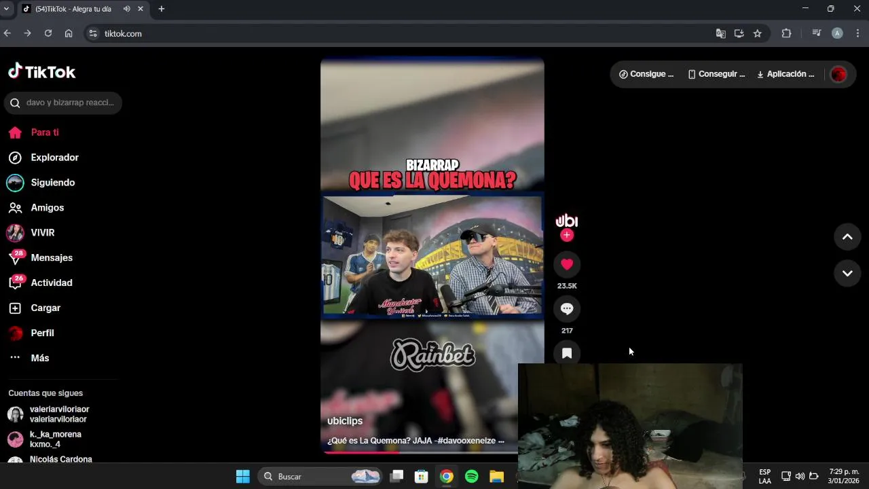Open the tab search dropdown
This screenshot has height=489, width=869.
click(x=6, y=9)
